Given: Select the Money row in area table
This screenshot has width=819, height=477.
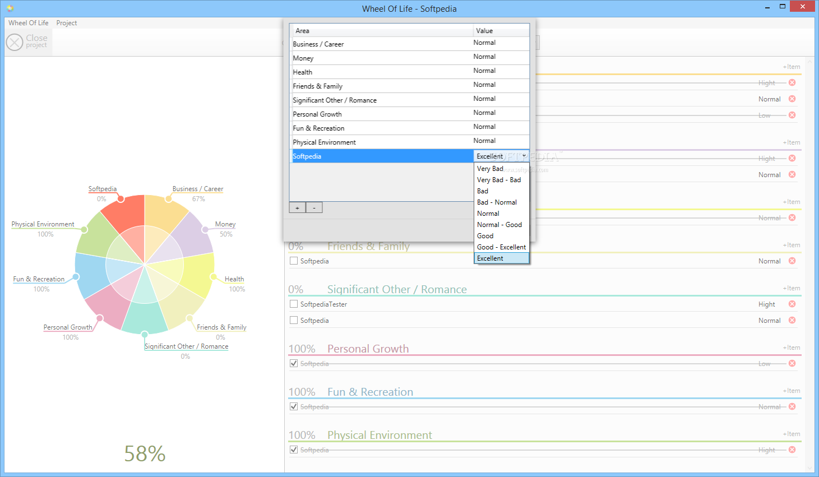Looking at the screenshot, I should (409, 58).
